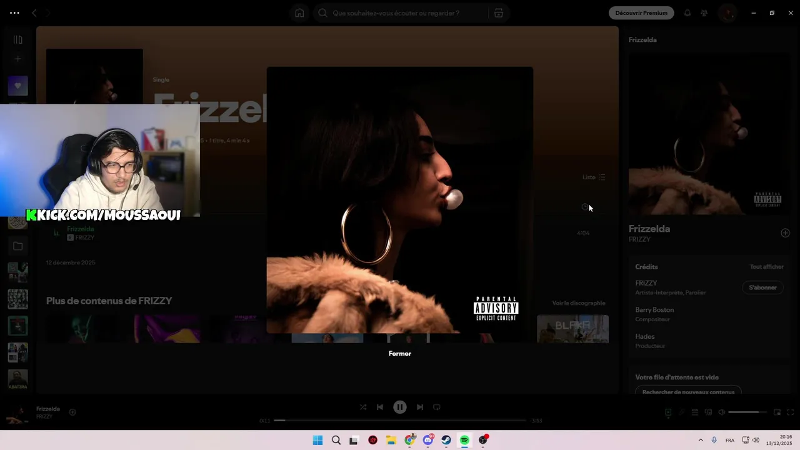Go forward with the right arrow

pos(47,13)
